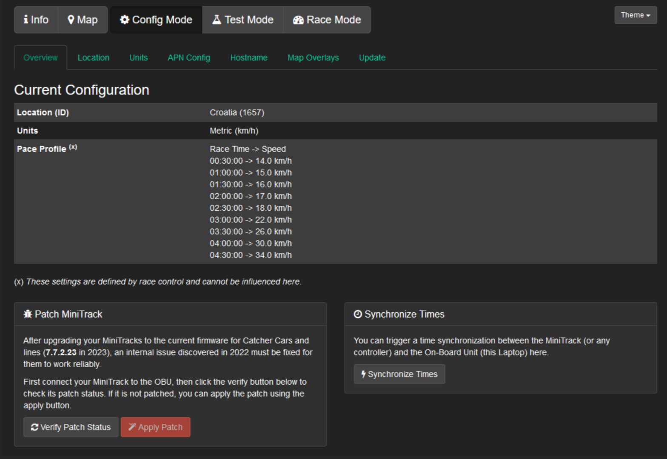Click the clock icon in Synchronize Times header

point(358,314)
